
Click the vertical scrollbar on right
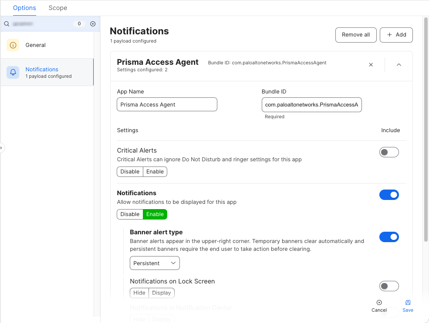(x=426, y=130)
